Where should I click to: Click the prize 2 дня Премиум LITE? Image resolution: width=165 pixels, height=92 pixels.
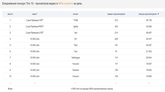click(35, 33)
